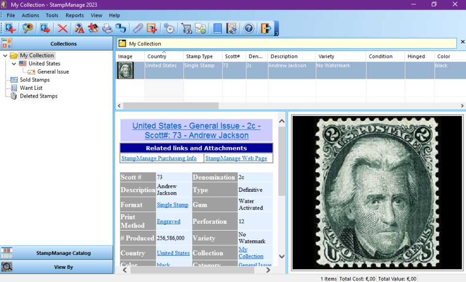Exit via the door arrow icon

click(x=266, y=28)
